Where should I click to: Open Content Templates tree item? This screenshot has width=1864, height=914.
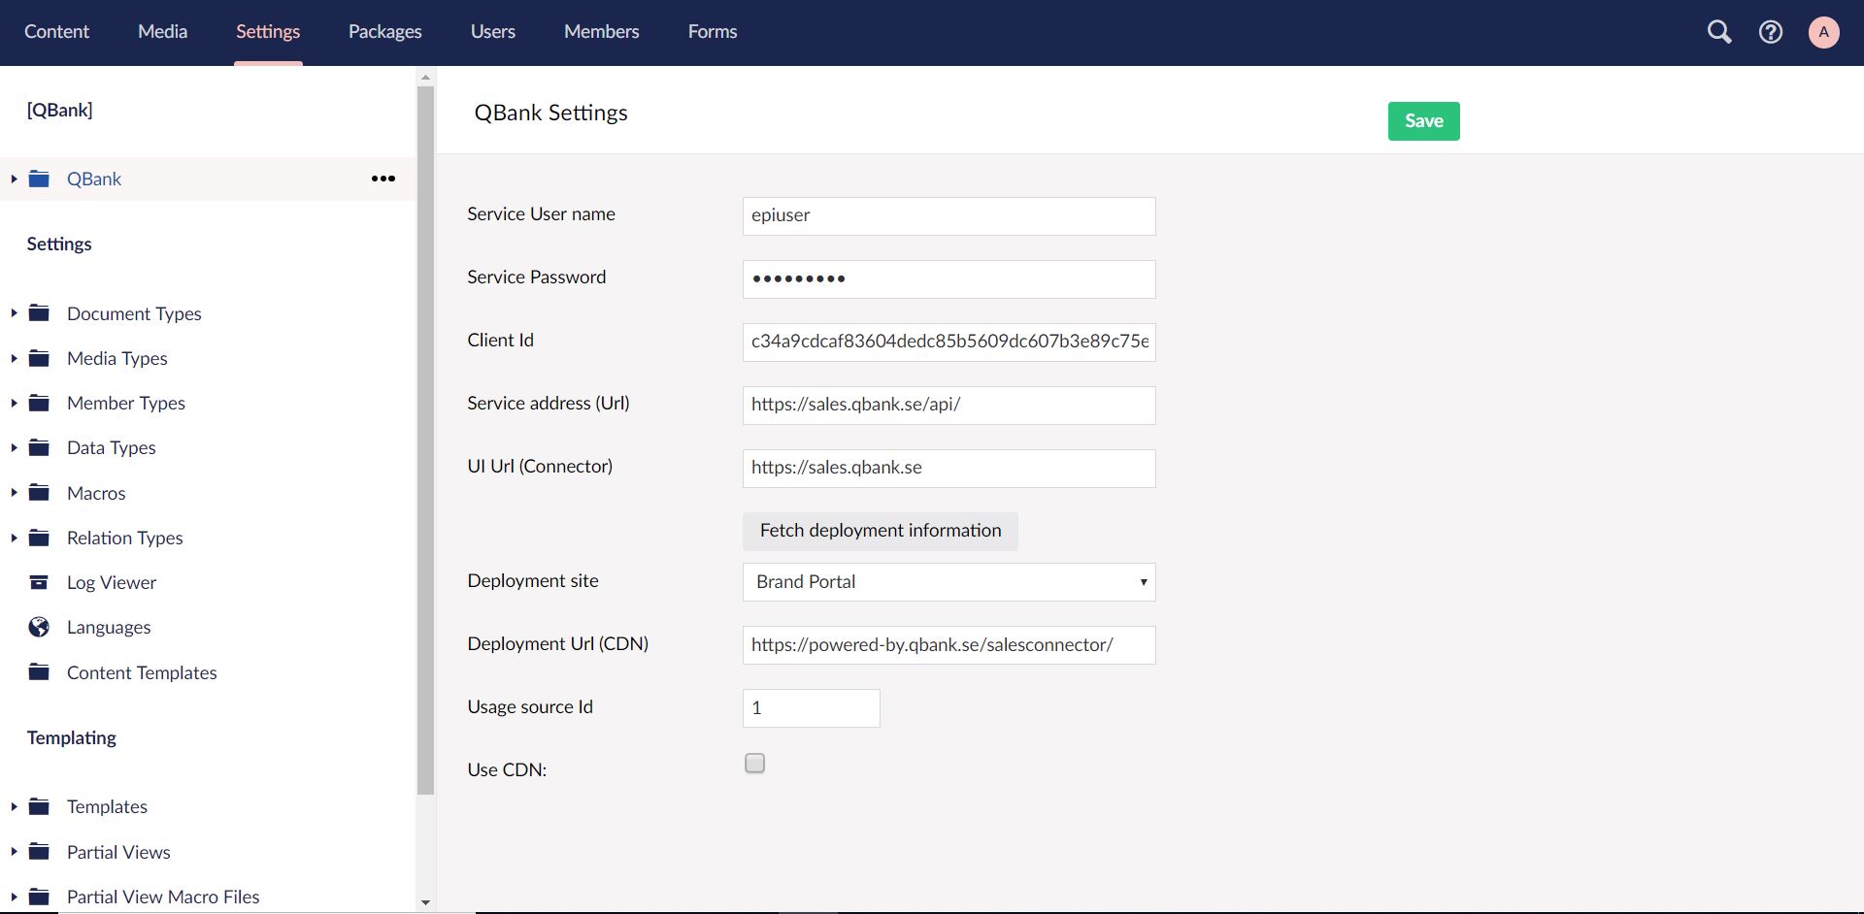tap(142, 672)
